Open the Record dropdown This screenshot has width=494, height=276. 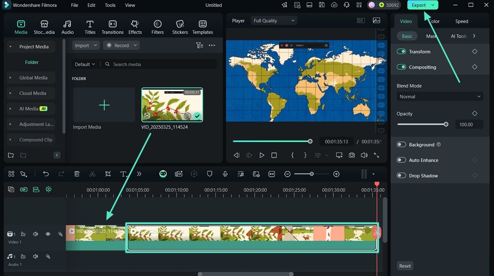point(121,45)
